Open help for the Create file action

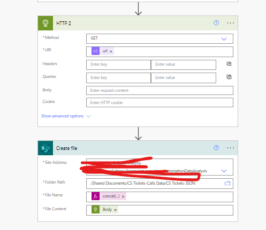[216, 148]
